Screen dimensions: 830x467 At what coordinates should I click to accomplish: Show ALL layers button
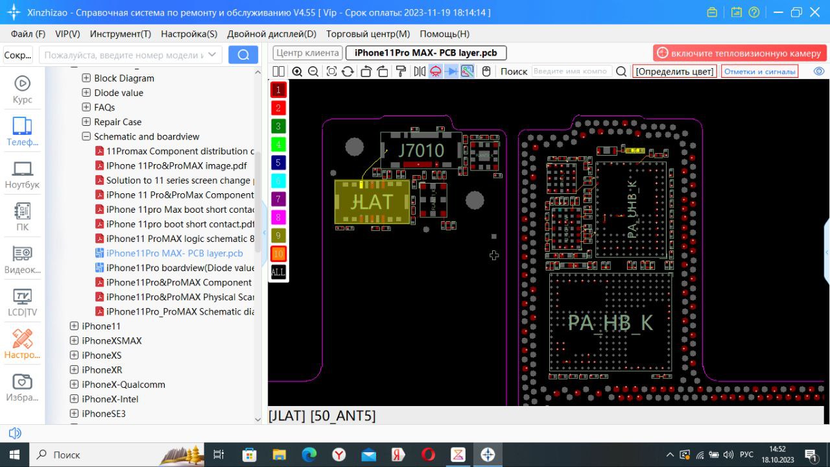(x=278, y=272)
